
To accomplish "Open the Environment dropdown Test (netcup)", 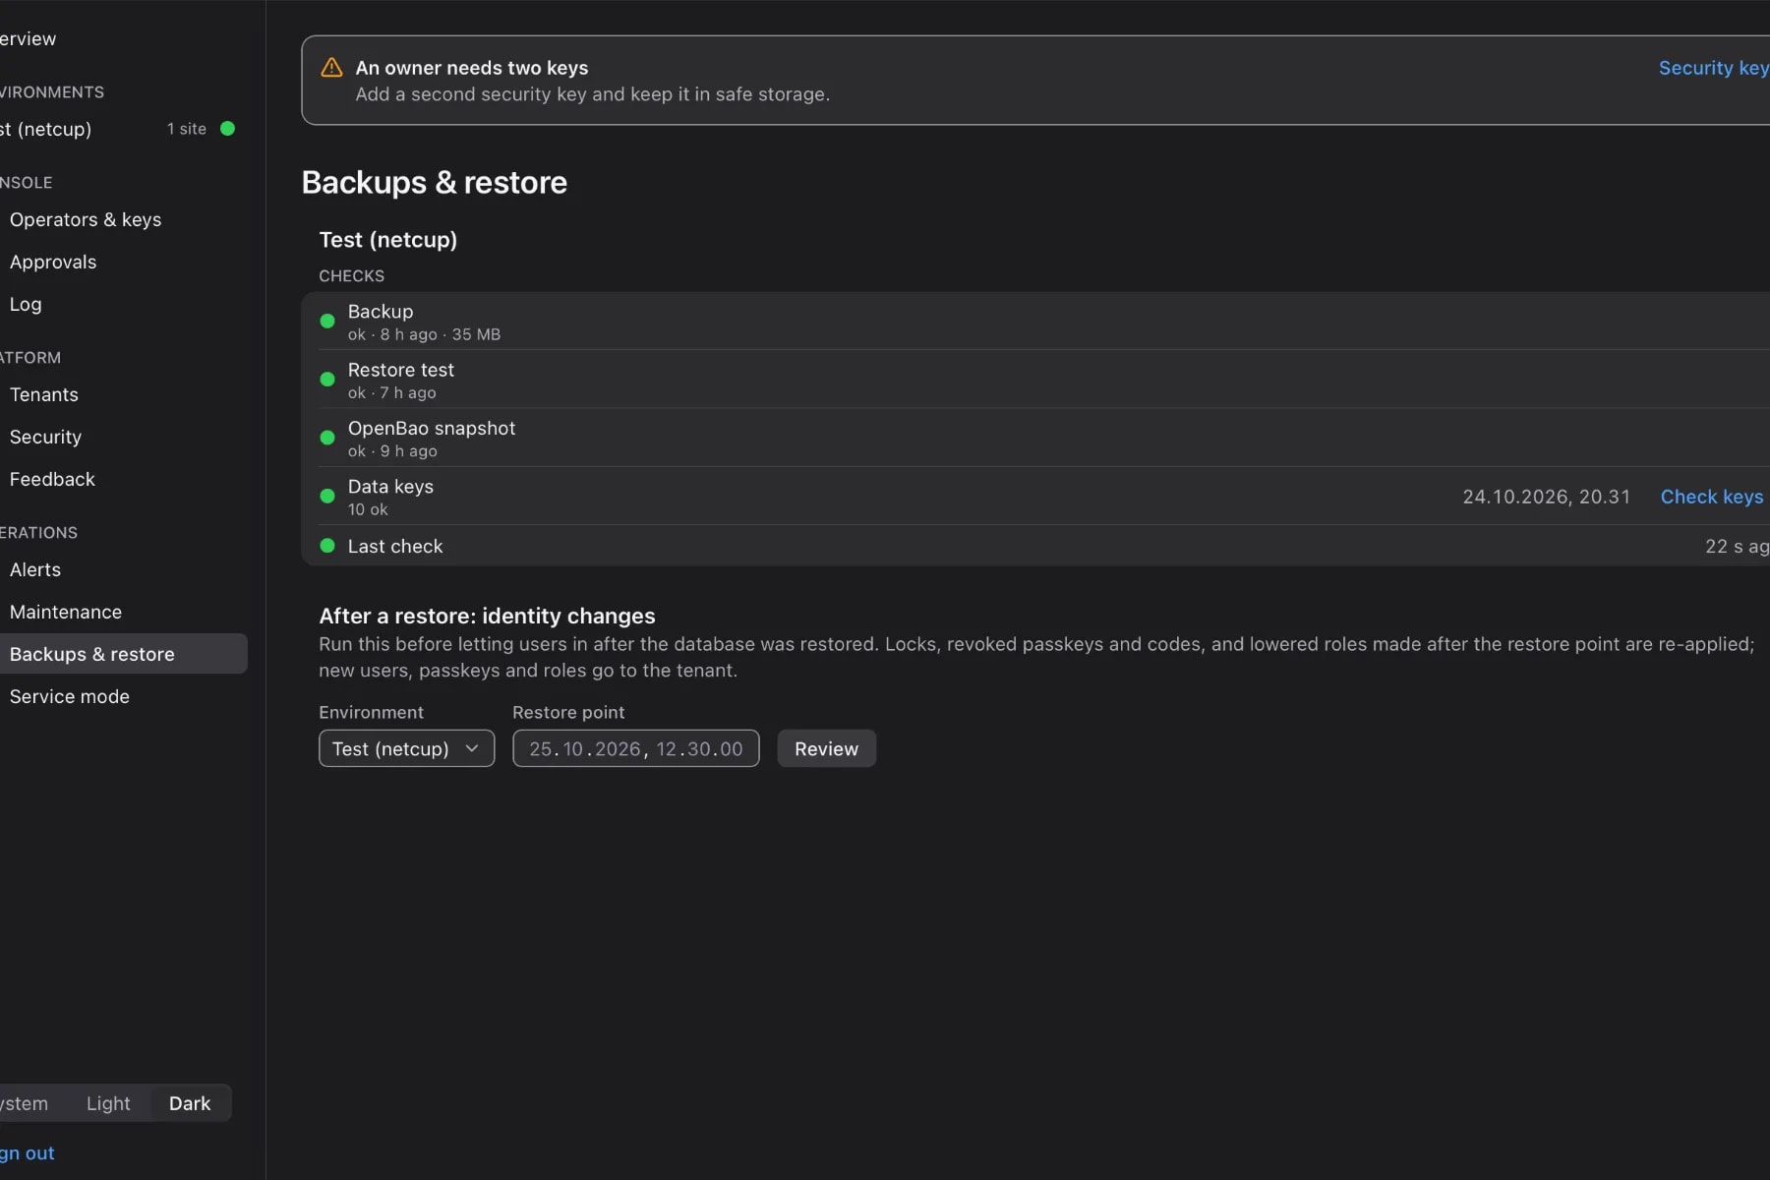I will pyautogui.click(x=406, y=748).
